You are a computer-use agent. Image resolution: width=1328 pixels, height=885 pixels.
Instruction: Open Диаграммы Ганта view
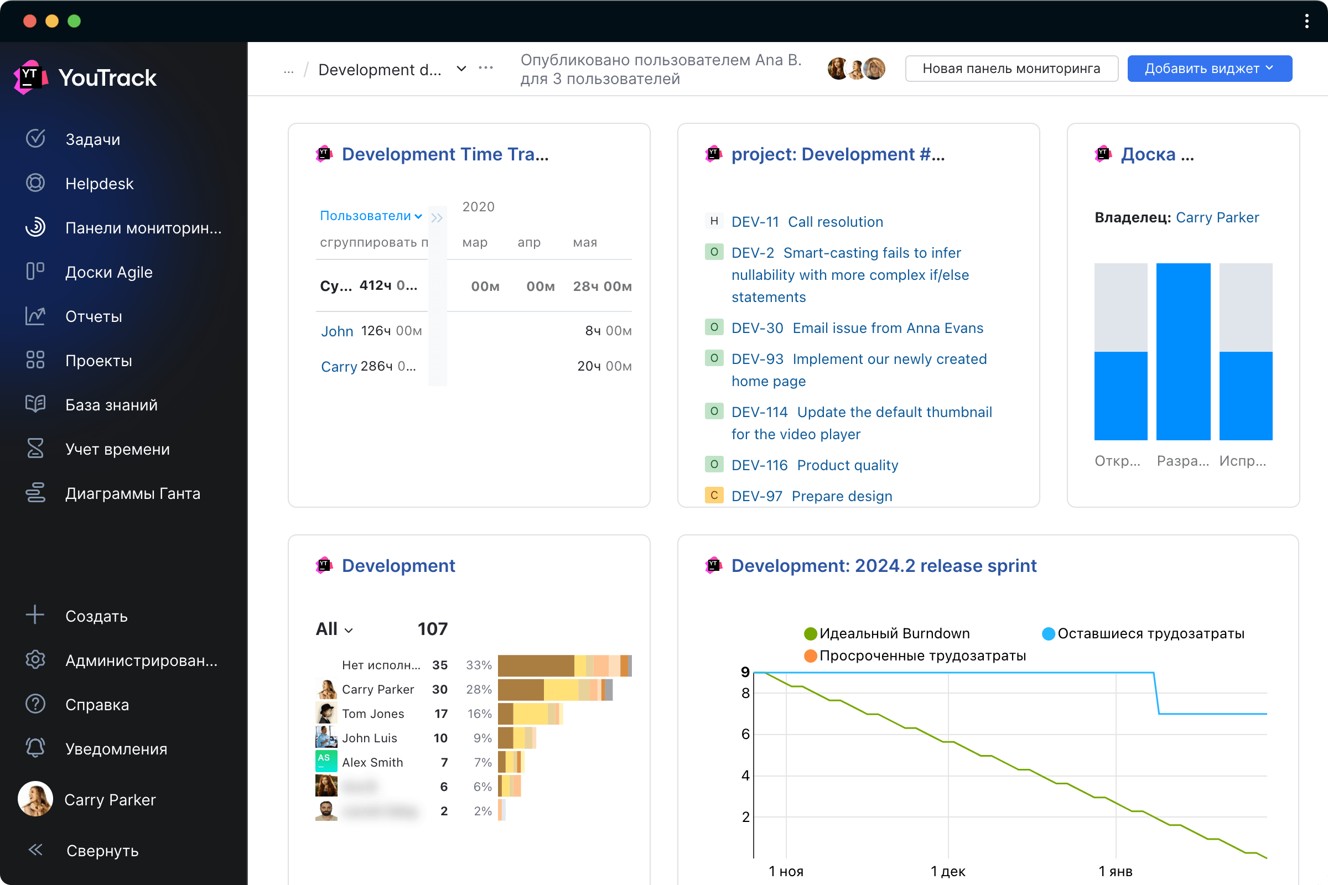point(132,493)
